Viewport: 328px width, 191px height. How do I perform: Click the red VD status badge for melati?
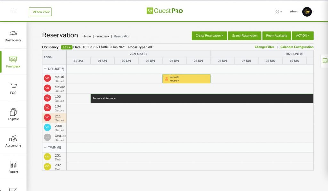[47, 79]
